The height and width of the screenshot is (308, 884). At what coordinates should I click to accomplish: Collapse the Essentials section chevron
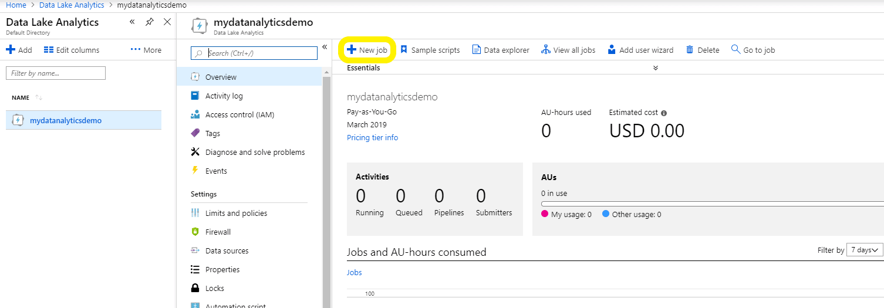(x=656, y=68)
